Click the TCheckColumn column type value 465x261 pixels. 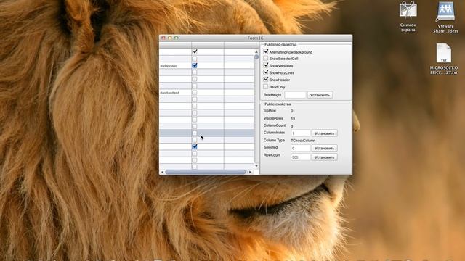click(303, 141)
